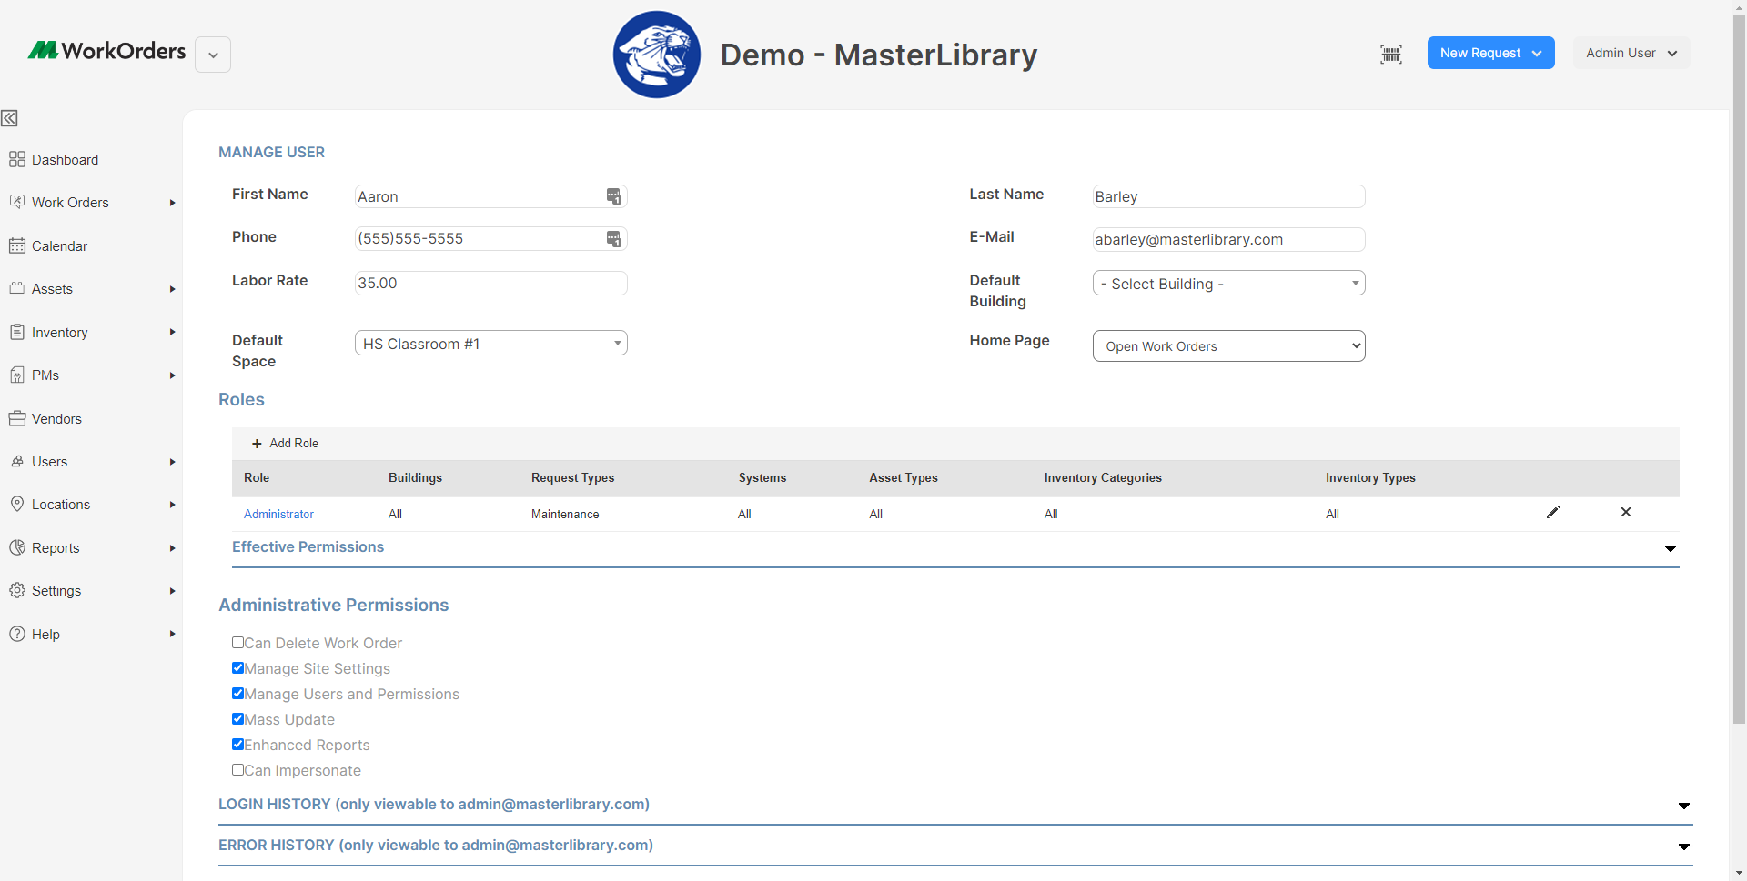This screenshot has width=1747, height=881.
Task: Expand the LOGIN HISTORY section
Action: [1683, 806]
